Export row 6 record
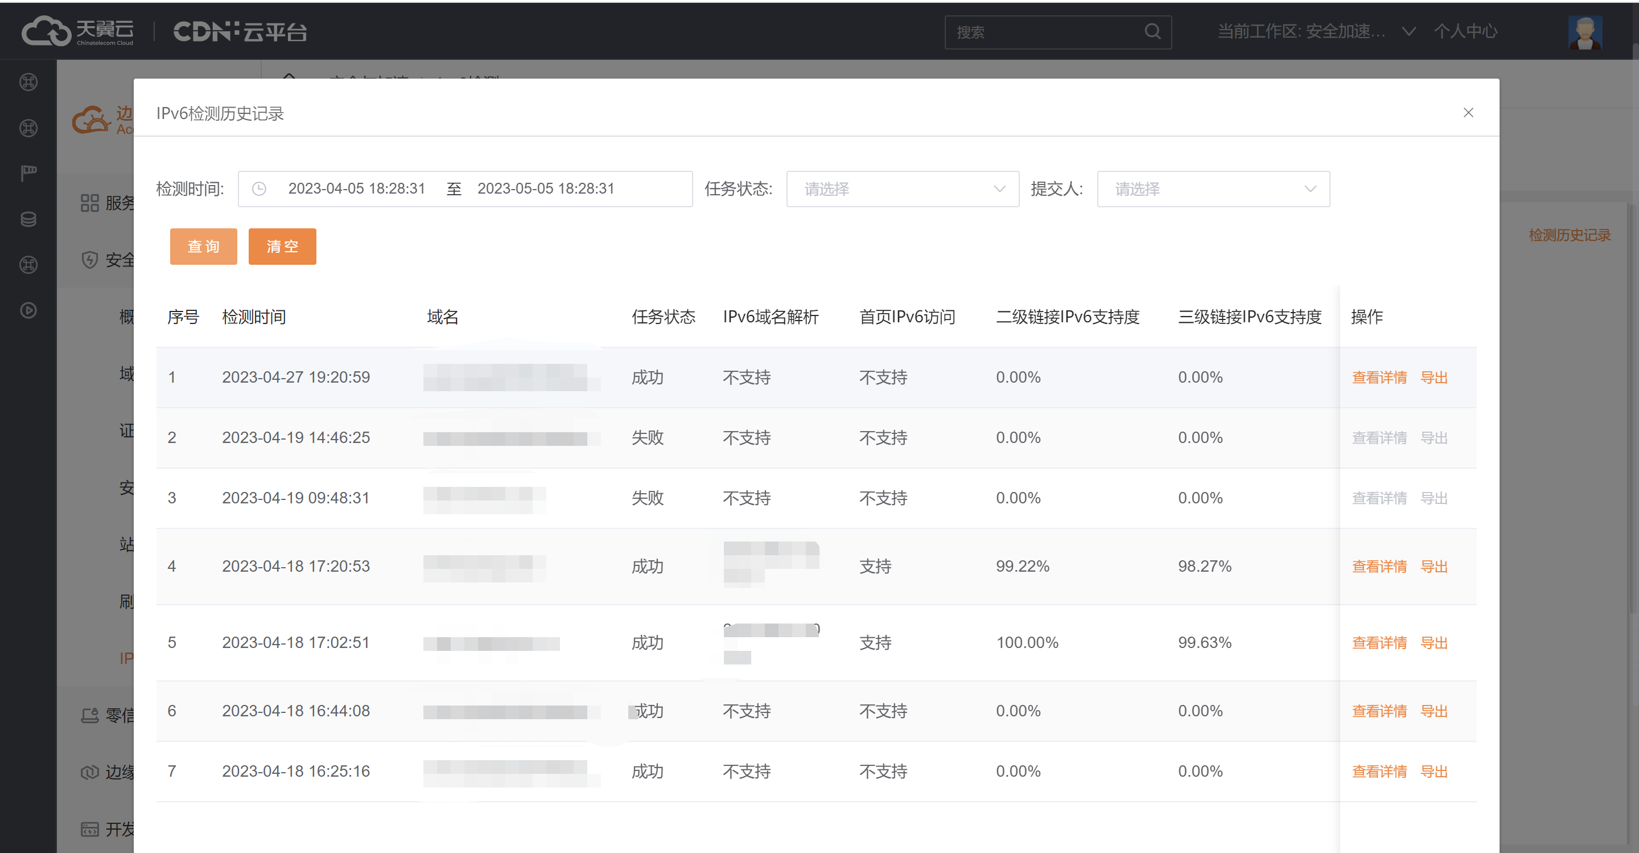Screen dimensions: 1639x853 pyautogui.click(x=1434, y=711)
